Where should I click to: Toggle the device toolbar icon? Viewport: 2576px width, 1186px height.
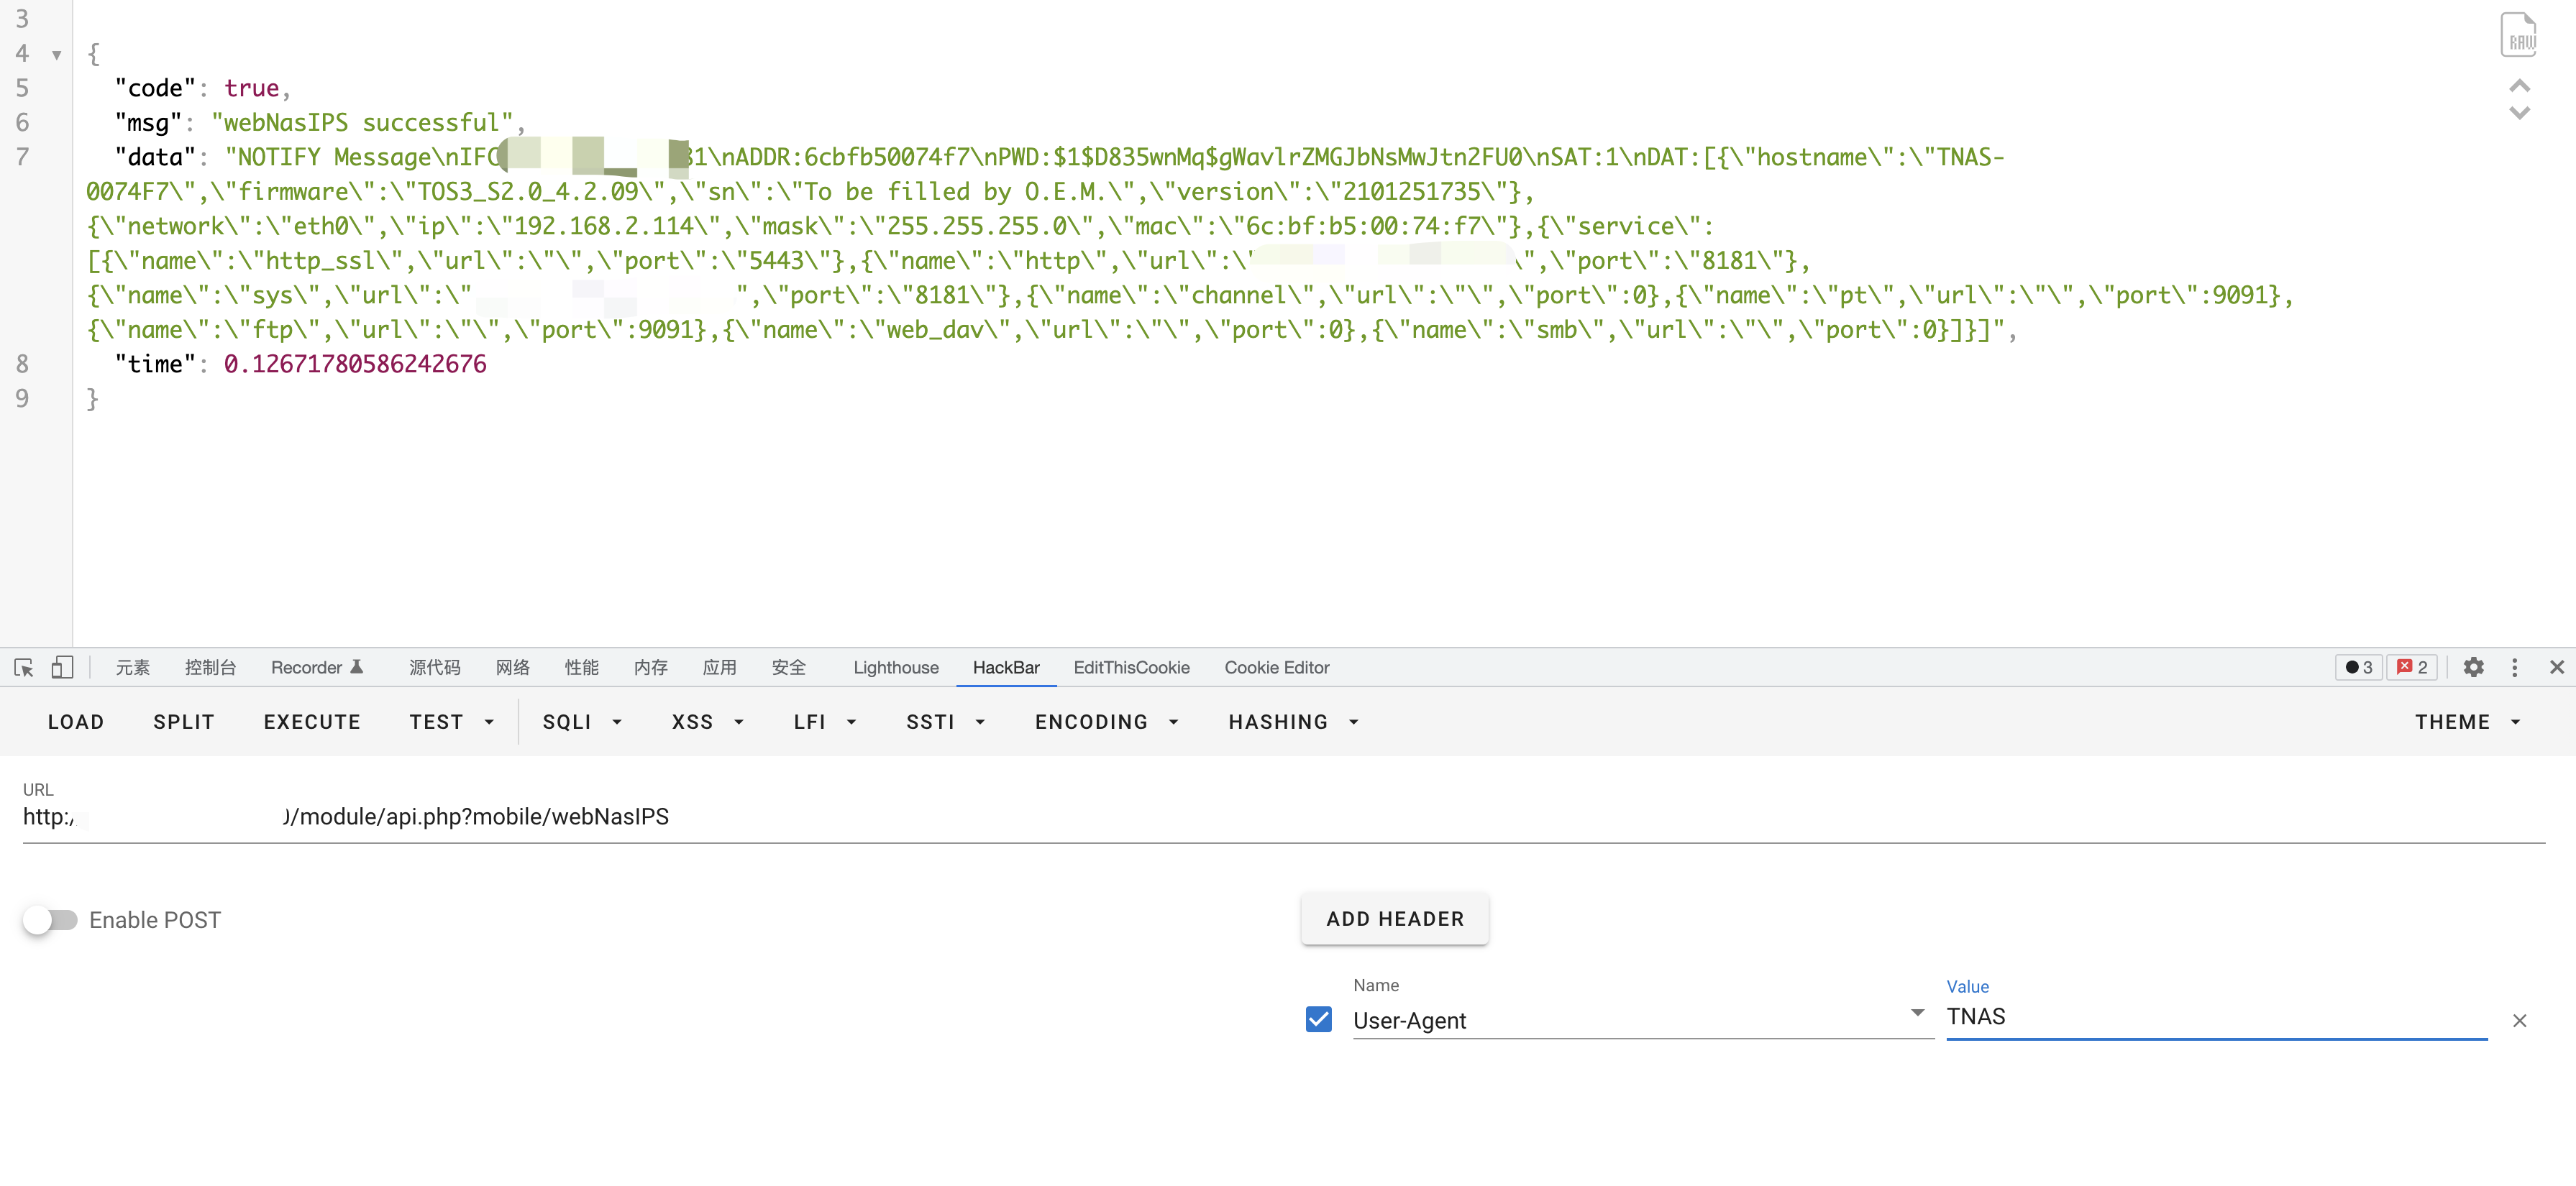point(62,668)
